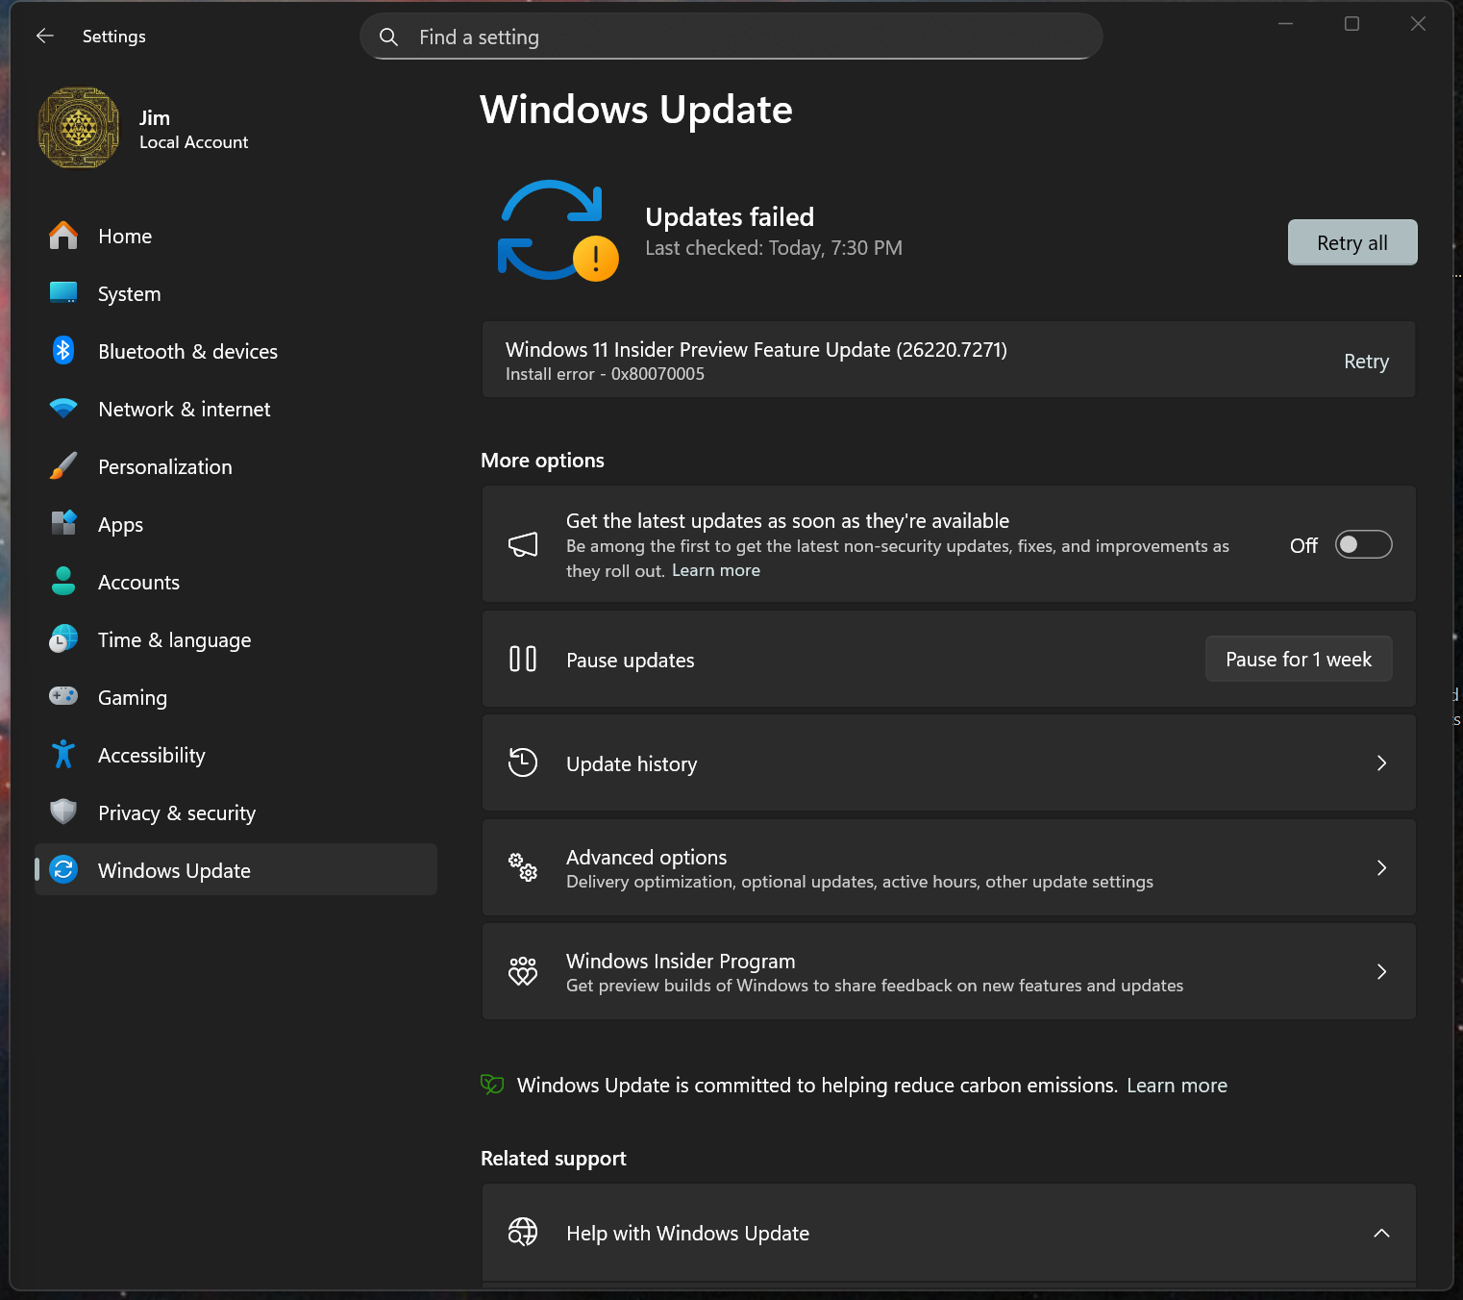Viewport: 1463px width, 1300px height.
Task: Click the Privacy & security shield icon
Action: [63, 812]
